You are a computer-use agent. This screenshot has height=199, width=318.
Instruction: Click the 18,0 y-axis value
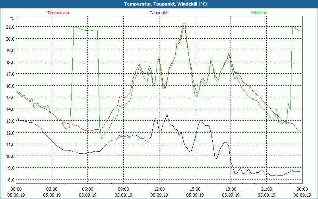[10, 62]
